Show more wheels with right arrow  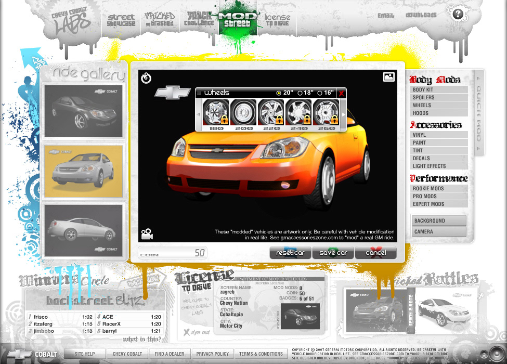(343, 114)
